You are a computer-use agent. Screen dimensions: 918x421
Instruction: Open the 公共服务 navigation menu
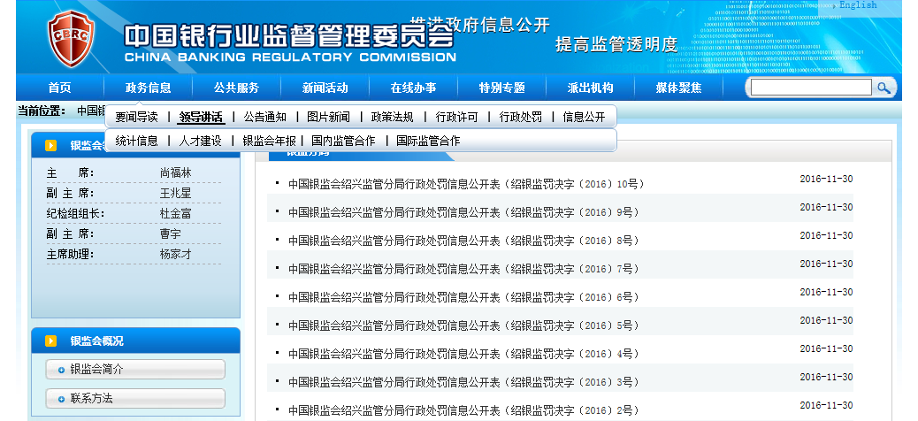tap(236, 88)
